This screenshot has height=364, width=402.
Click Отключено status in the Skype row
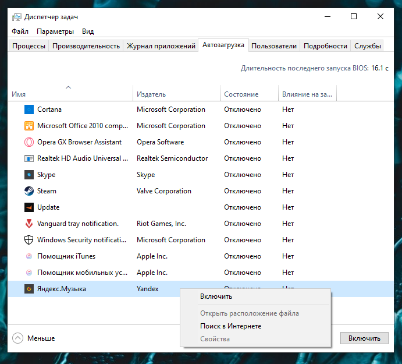(x=243, y=175)
